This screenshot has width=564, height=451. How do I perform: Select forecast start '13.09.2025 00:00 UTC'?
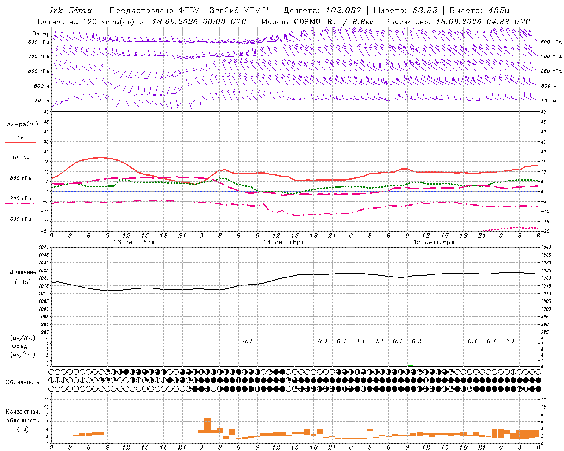(199, 22)
